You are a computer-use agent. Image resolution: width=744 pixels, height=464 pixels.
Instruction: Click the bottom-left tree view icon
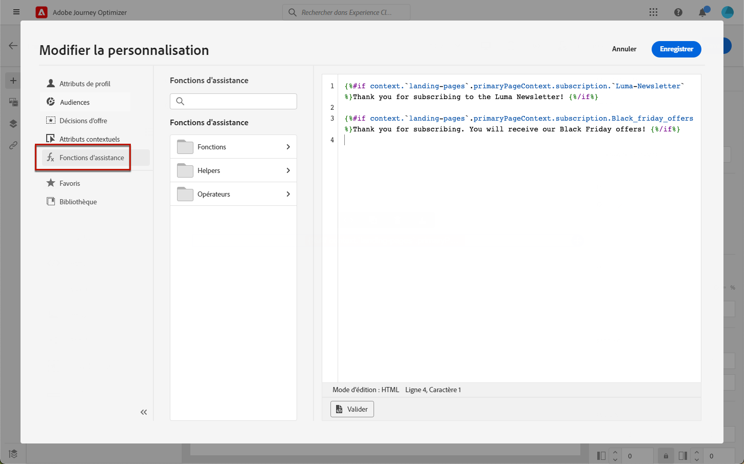(x=13, y=454)
